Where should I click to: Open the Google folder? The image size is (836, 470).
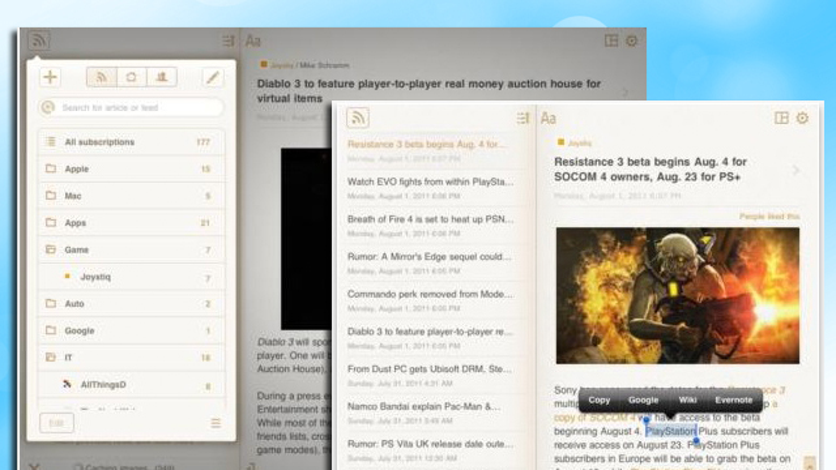[x=131, y=331]
